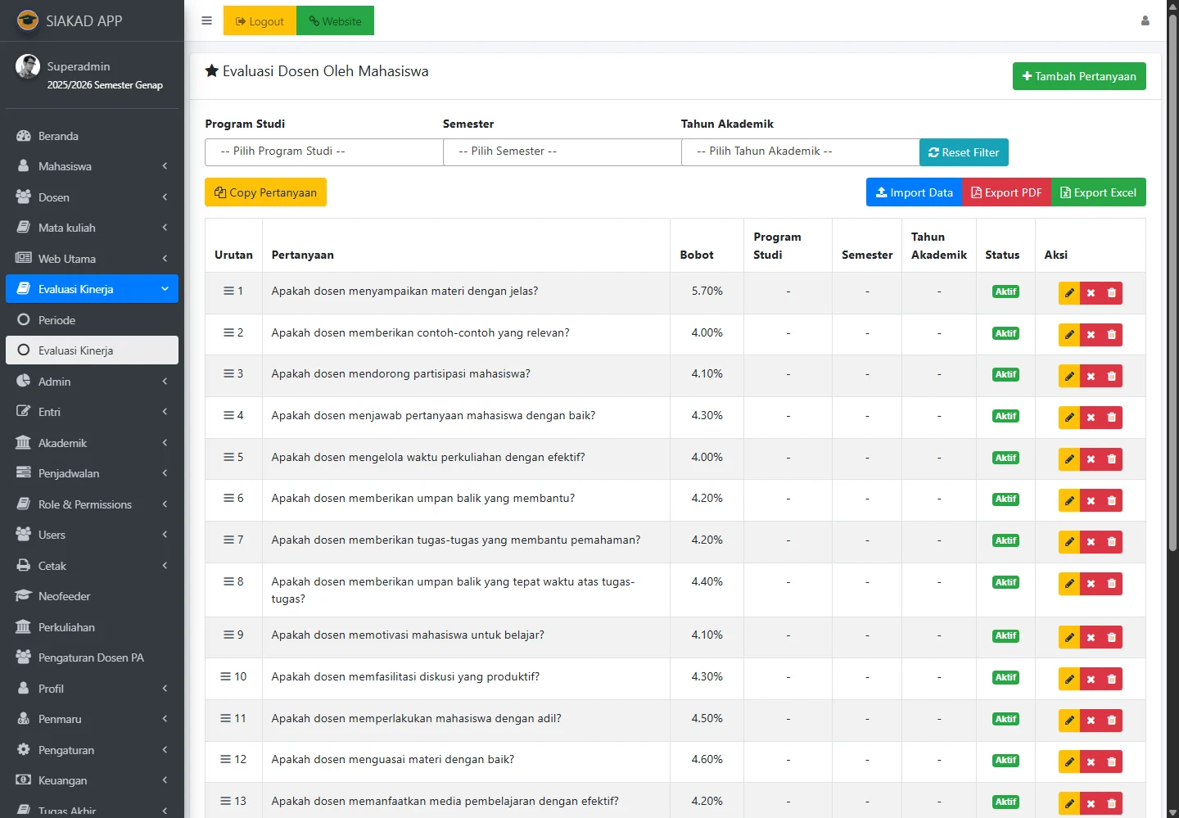Image resolution: width=1179 pixels, height=818 pixels.
Task: Open the Pilih Program Studi dropdown
Action: pos(323,151)
